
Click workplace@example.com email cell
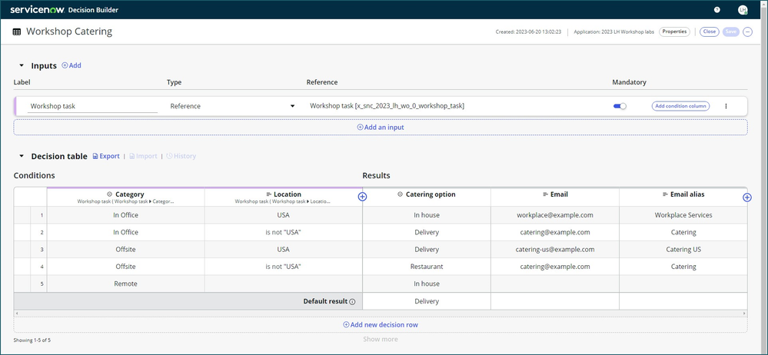point(555,215)
